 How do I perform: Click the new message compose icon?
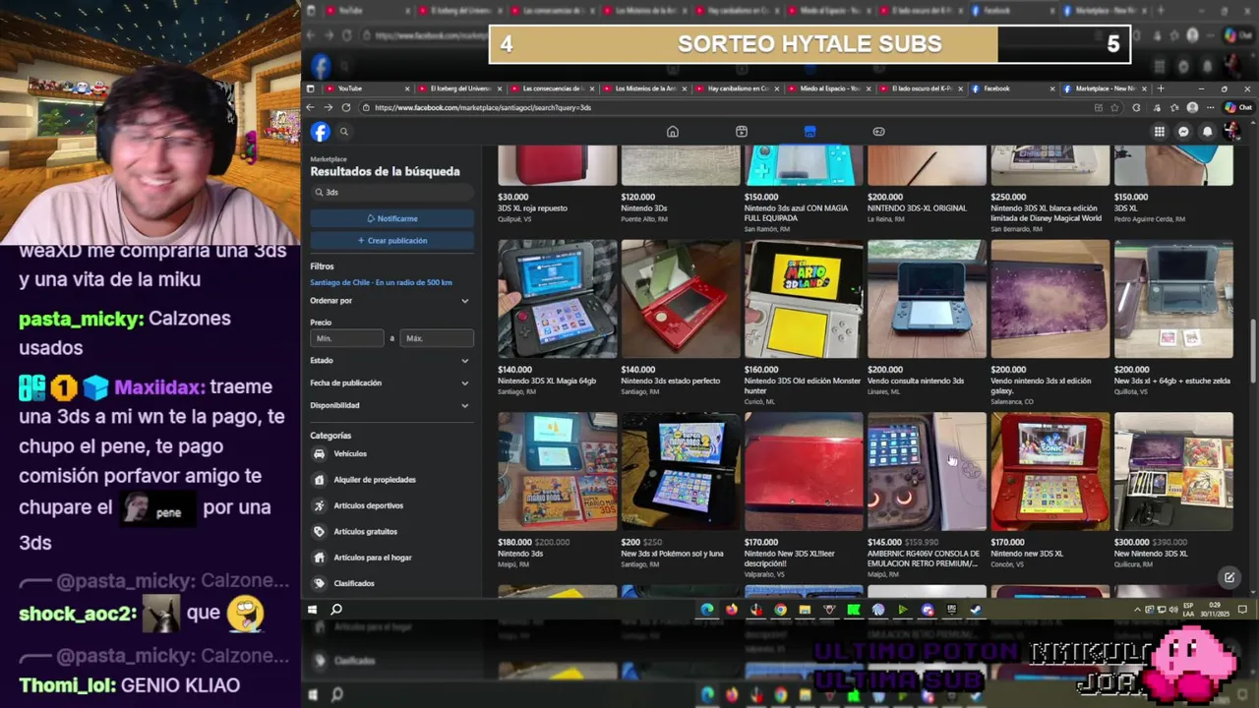(x=1229, y=577)
